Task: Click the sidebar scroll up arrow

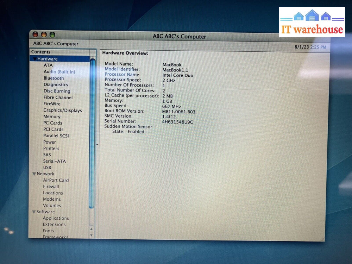Action: (x=92, y=229)
